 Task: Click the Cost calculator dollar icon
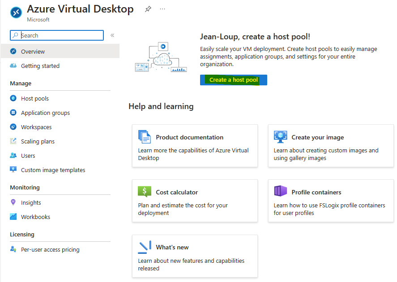[145, 191]
